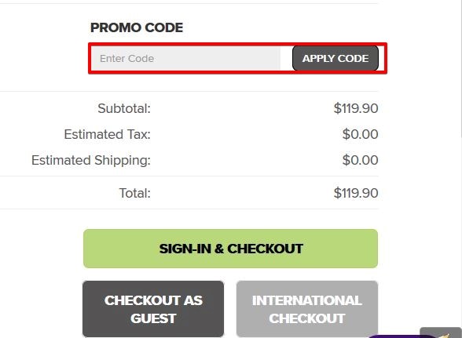The width and height of the screenshot is (462, 338).
Task: Click the Subtotal label
Action: click(124, 108)
